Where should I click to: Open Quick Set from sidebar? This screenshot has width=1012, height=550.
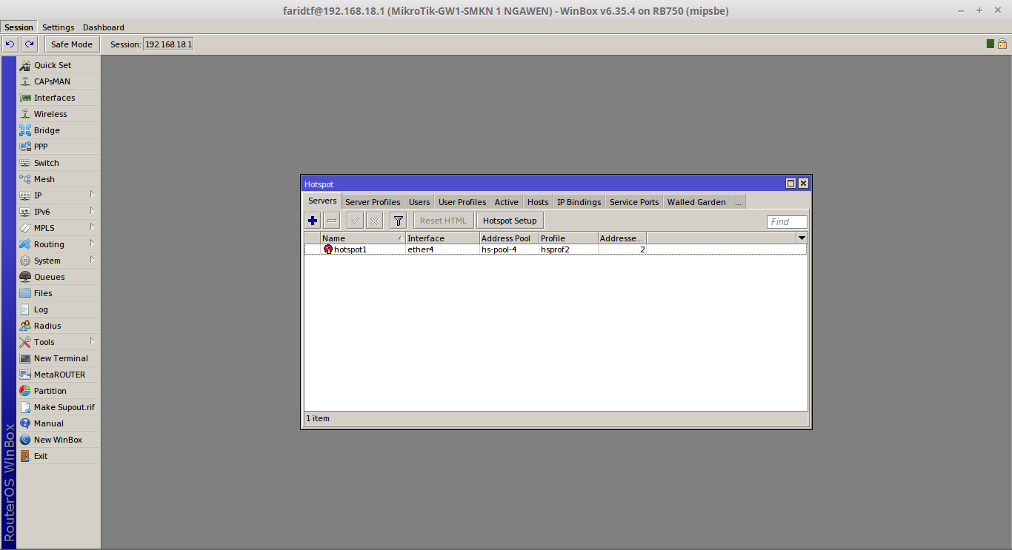point(58,65)
